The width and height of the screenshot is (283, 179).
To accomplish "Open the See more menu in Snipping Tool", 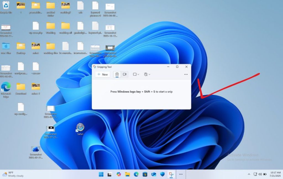I will (185, 74).
